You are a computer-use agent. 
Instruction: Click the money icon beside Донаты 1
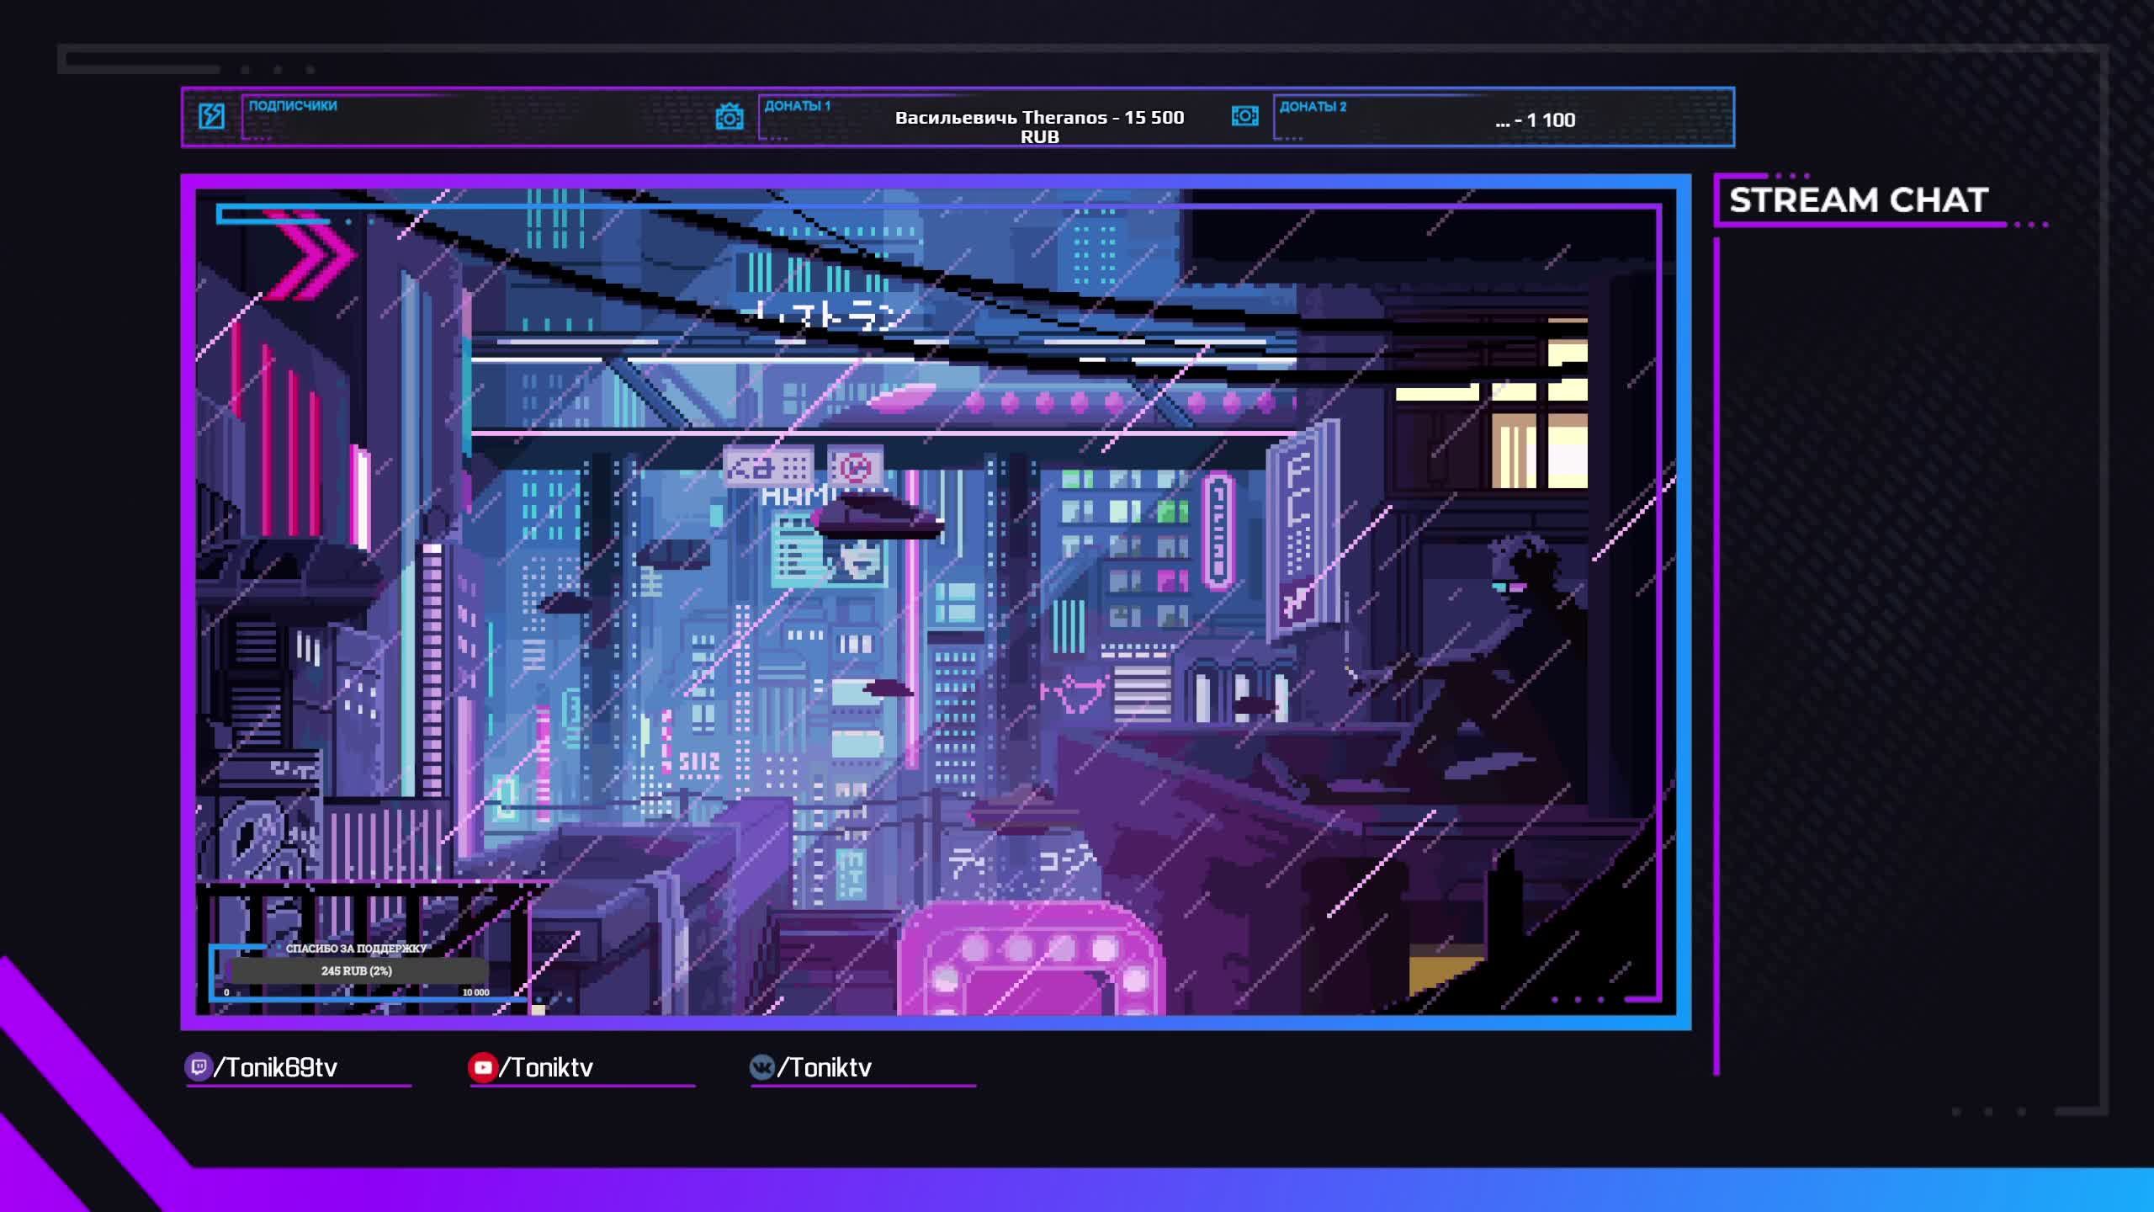point(729,116)
